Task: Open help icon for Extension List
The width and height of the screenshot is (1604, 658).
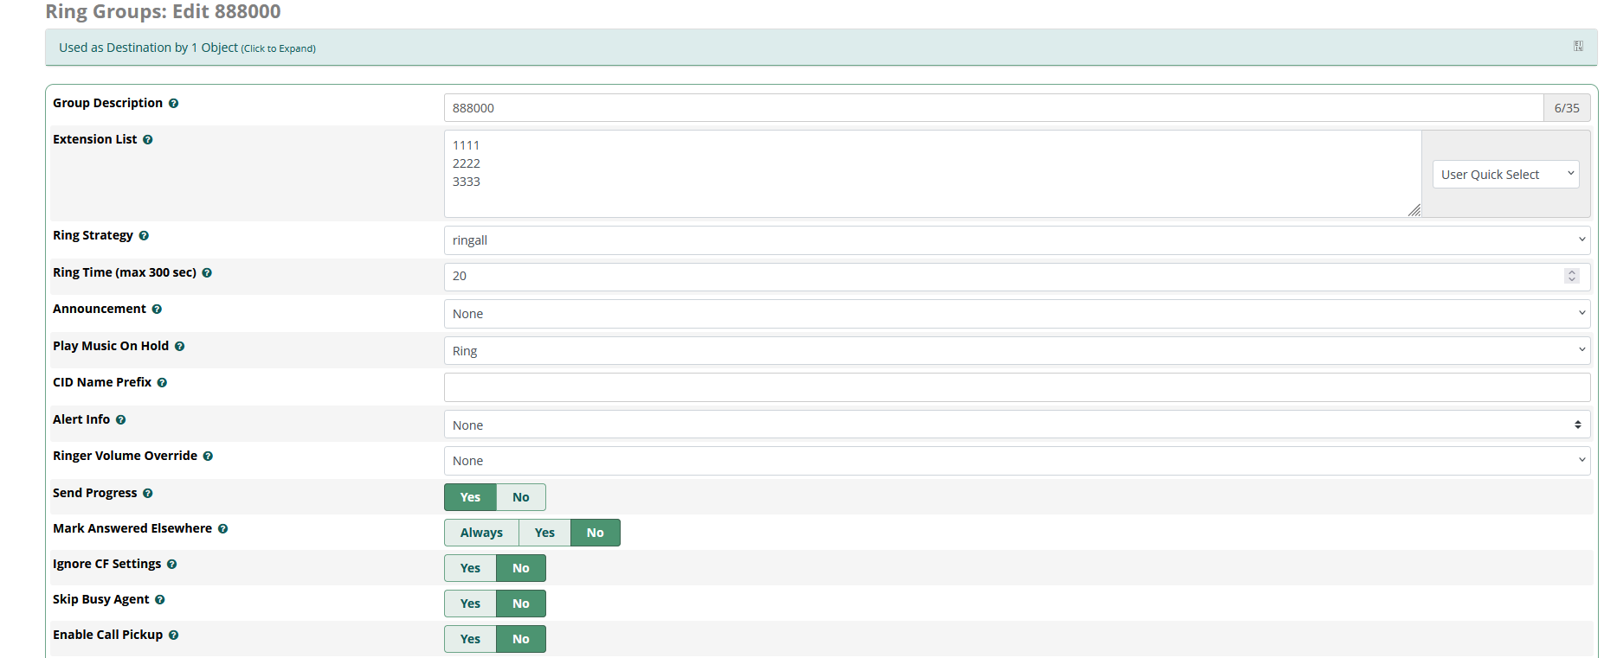Action: pos(148,140)
